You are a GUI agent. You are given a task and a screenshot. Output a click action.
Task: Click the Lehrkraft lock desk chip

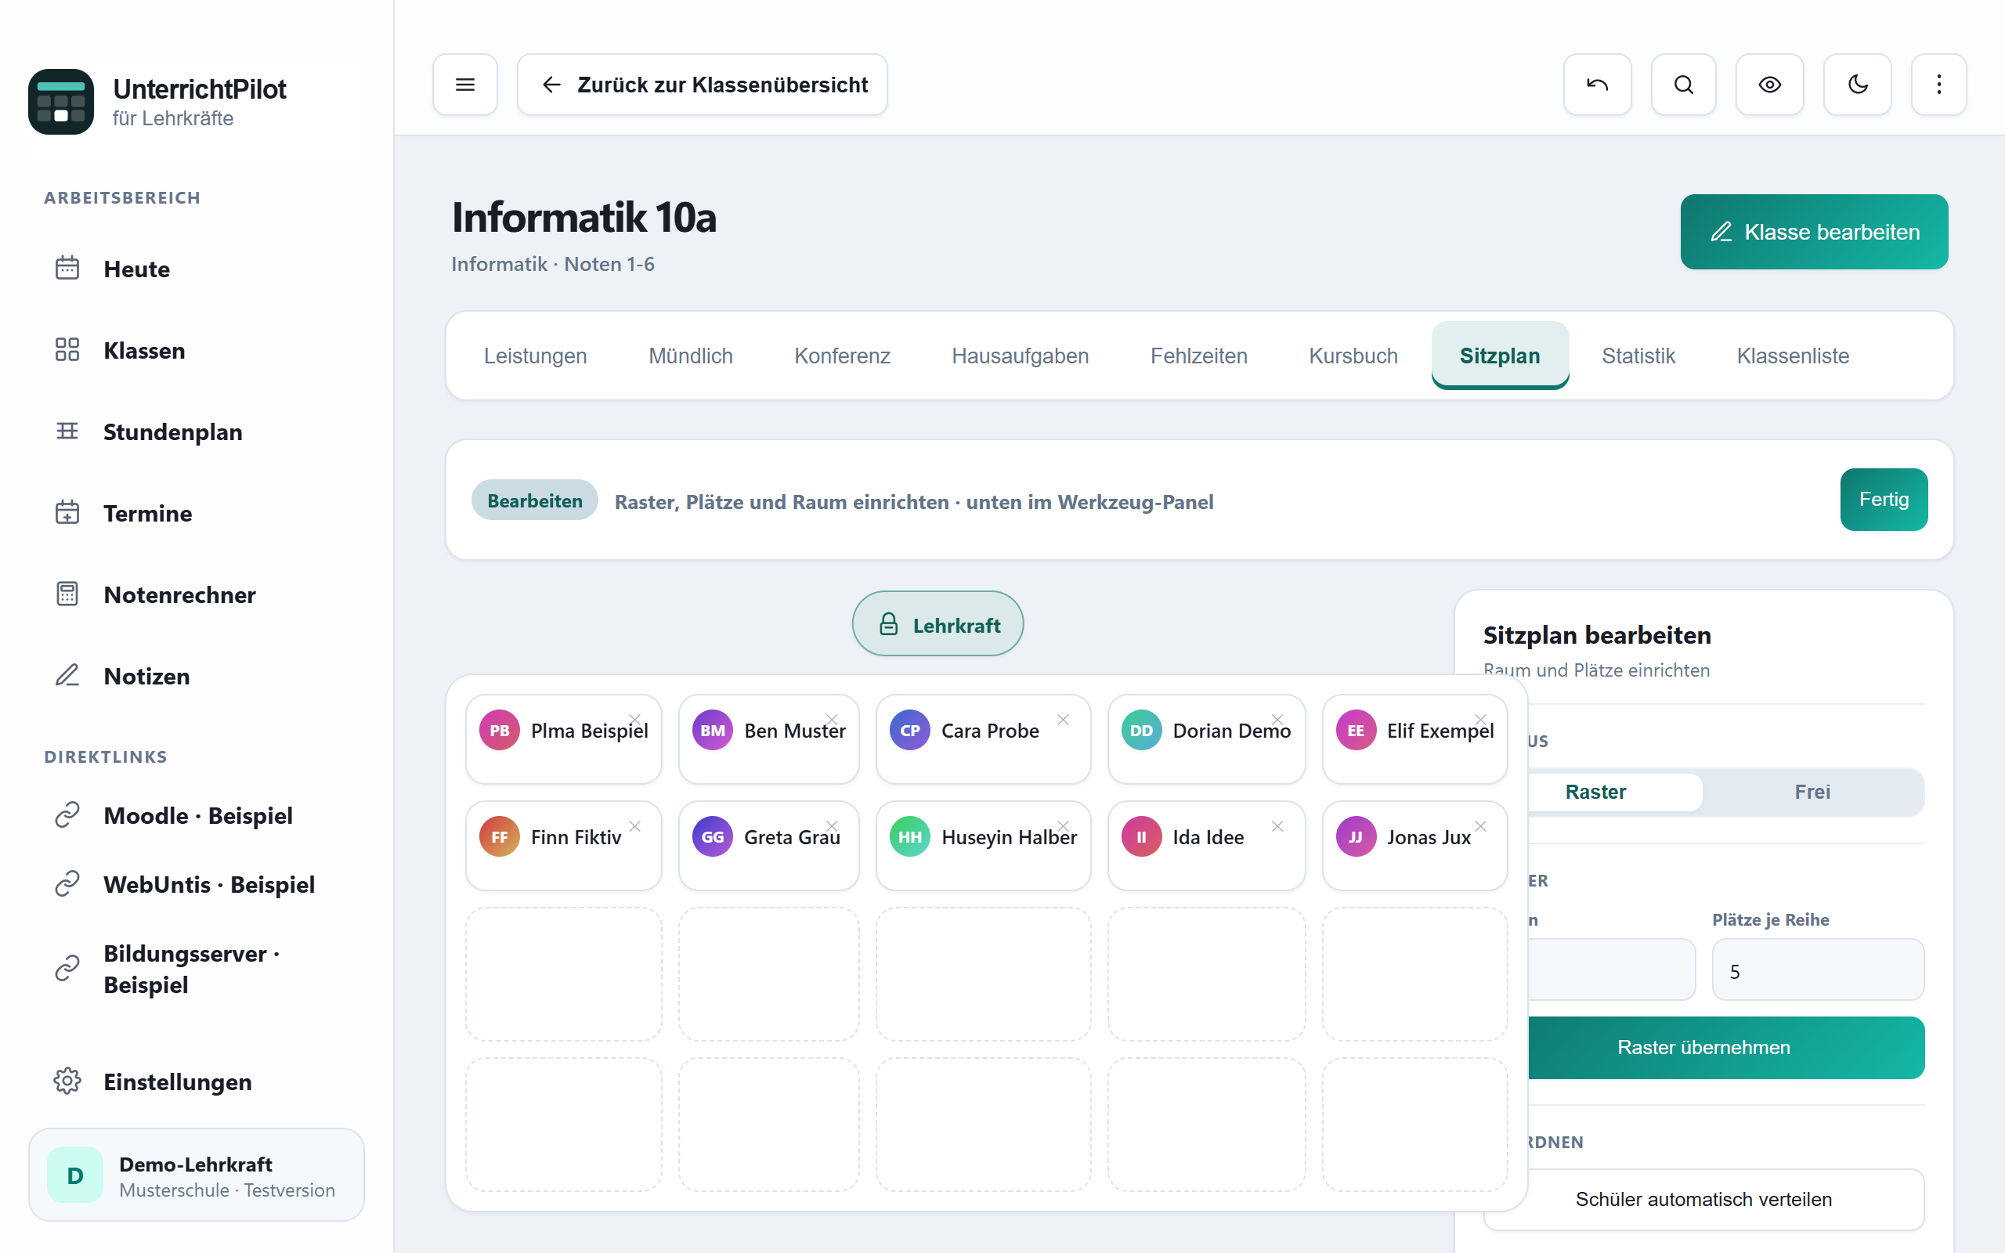point(937,624)
